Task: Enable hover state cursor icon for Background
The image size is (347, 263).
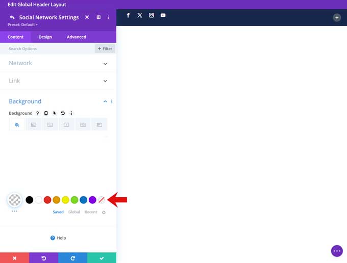Action: [55, 113]
